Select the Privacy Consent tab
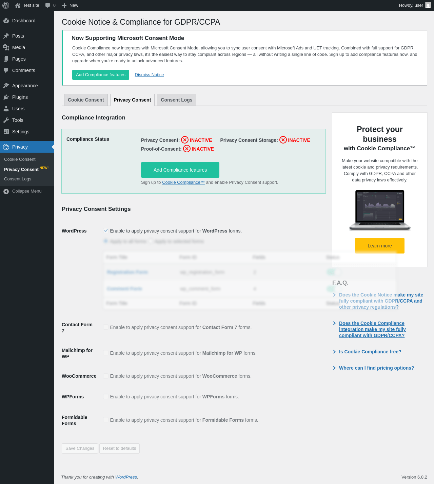Image resolution: width=434 pixels, height=484 pixels. (x=132, y=100)
